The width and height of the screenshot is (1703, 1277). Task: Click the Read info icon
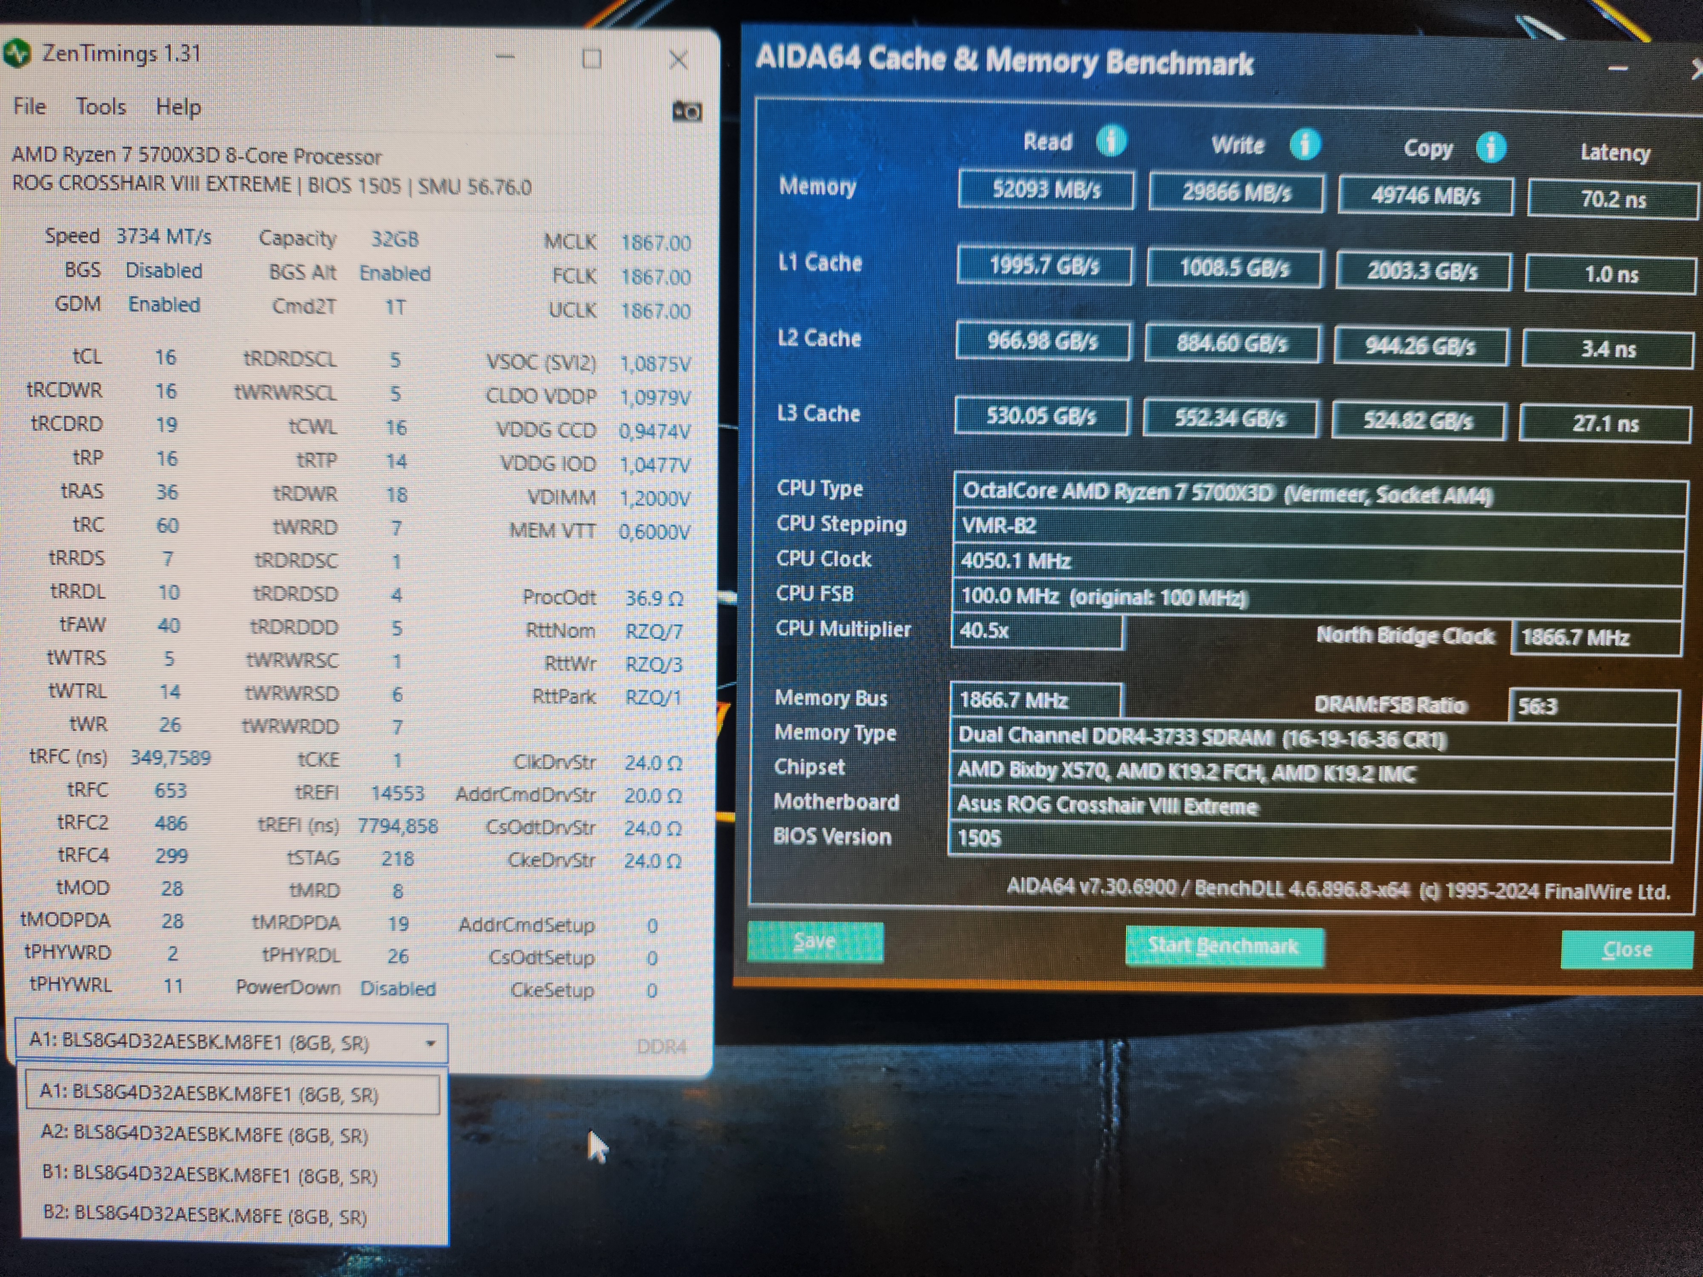(1111, 141)
